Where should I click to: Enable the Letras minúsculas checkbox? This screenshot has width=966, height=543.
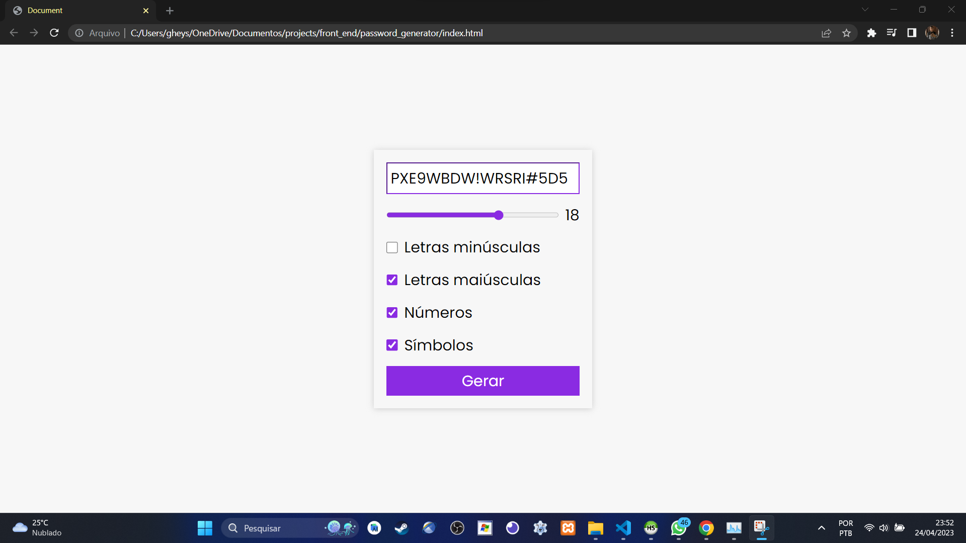392,247
